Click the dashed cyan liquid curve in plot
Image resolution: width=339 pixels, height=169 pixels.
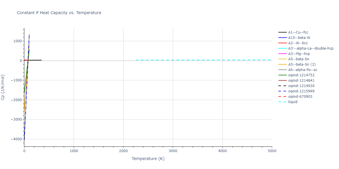pyautogui.click(x=198, y=60)
